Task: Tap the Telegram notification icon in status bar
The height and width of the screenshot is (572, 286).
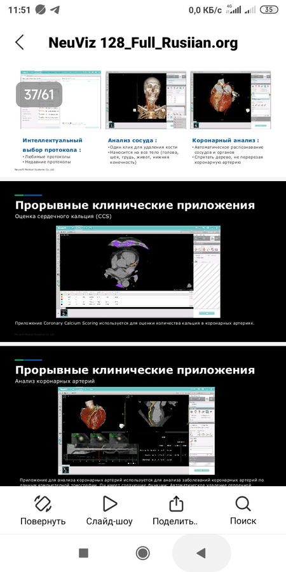Action: pyautogui.click(x=55, y=10)
